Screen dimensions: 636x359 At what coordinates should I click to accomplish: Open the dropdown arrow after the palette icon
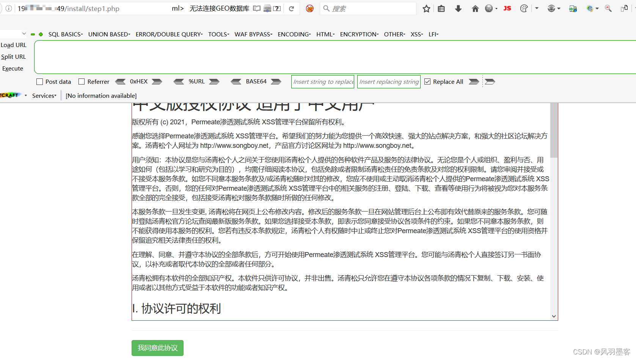pos(537,8)
